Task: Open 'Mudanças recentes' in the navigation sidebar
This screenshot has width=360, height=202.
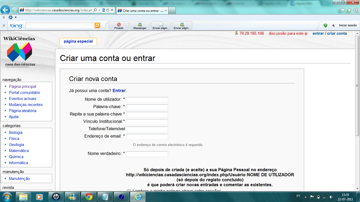Action: [26, 105]
